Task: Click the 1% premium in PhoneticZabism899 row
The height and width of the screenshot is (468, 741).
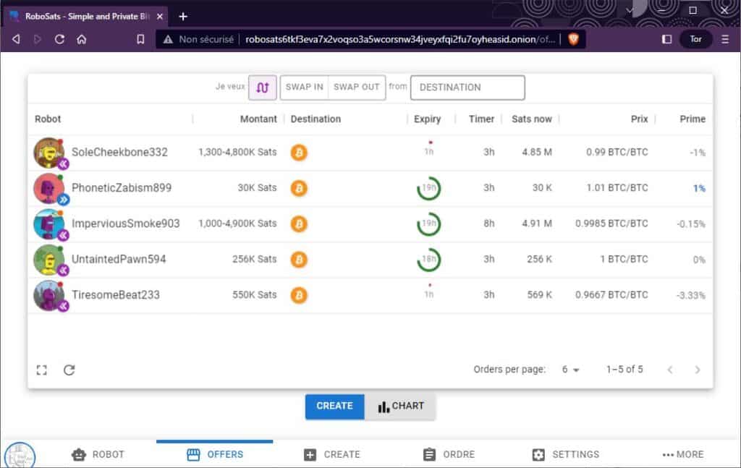Action: [699, 188]
